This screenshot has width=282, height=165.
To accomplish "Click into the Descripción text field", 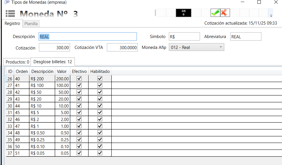I will (x=88, y=37).
